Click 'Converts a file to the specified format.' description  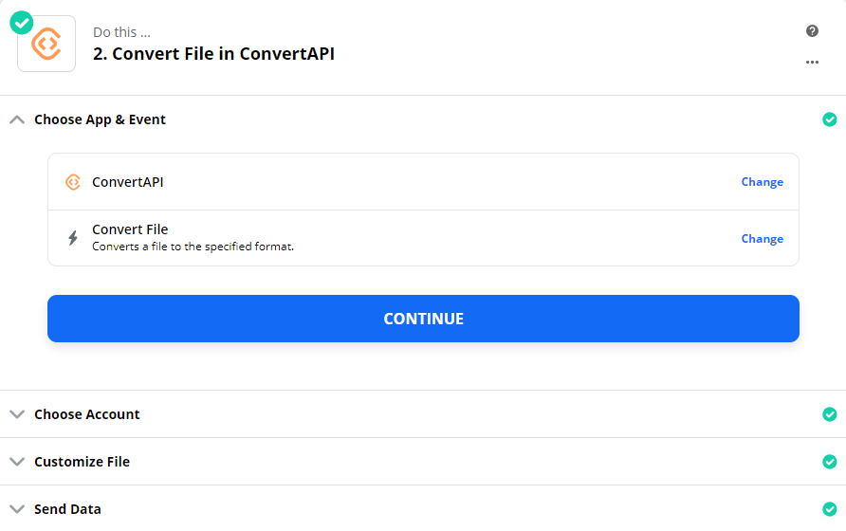193,247
